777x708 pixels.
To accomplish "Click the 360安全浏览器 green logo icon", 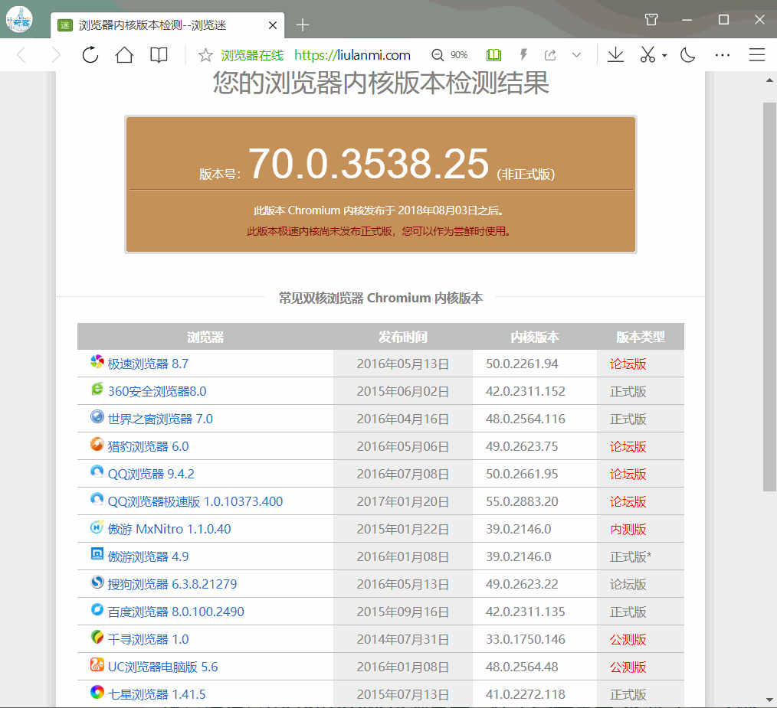I will coord(97,389).
